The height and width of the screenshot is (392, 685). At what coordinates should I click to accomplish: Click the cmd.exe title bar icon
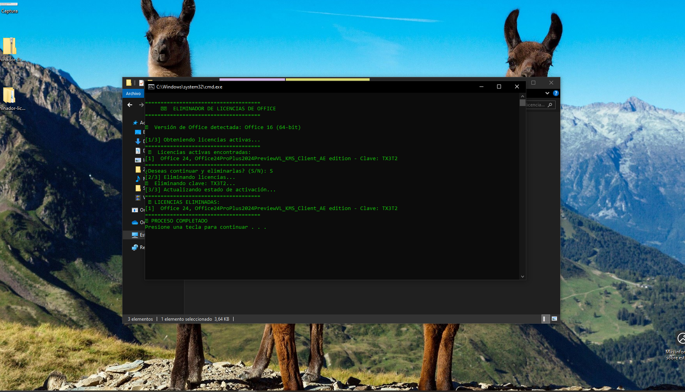[151, 87]
